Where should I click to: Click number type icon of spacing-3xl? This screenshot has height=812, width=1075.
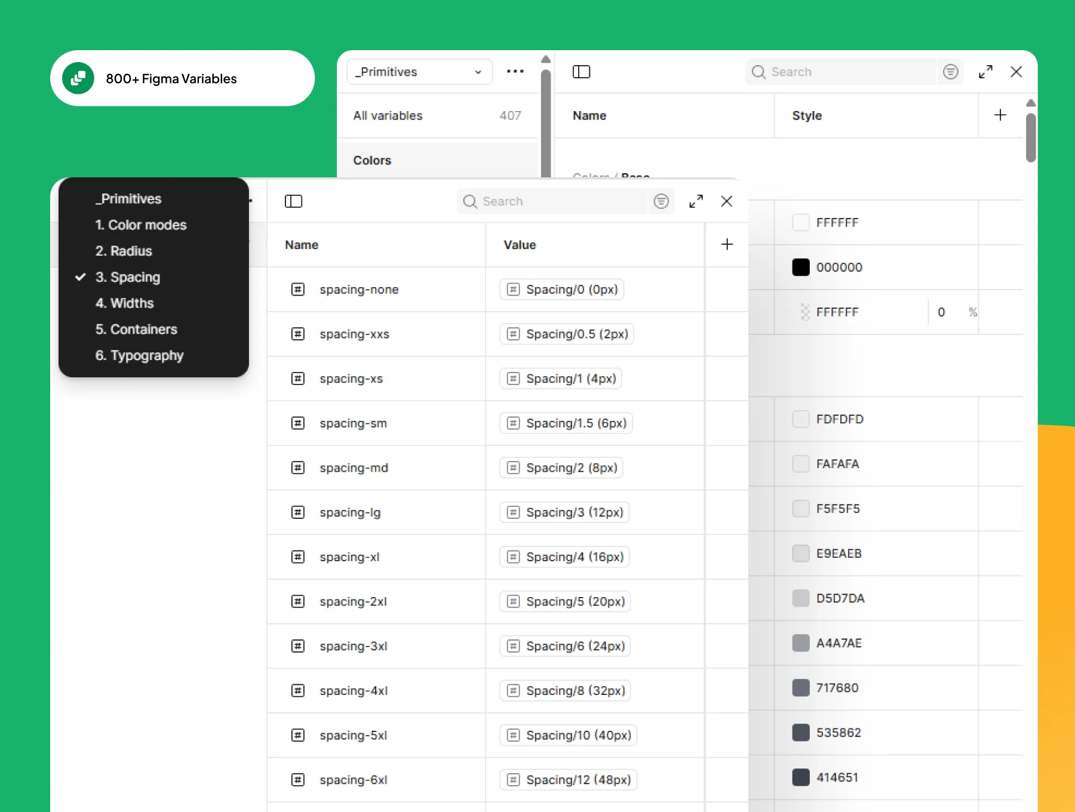coord(297,646)
